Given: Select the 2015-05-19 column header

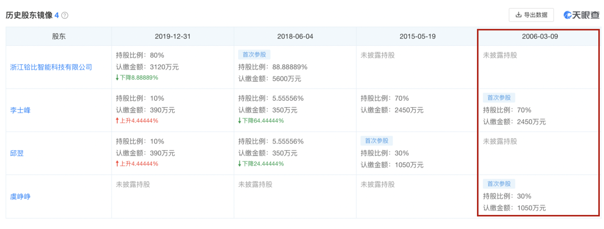Looking at the screenshot, I should (x=417, y=37).
